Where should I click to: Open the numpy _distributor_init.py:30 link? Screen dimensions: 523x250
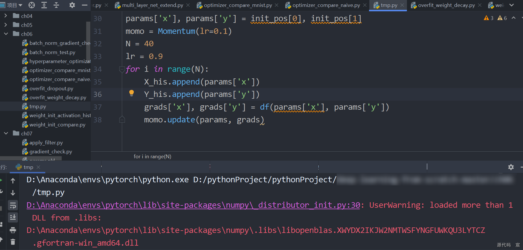193,205
